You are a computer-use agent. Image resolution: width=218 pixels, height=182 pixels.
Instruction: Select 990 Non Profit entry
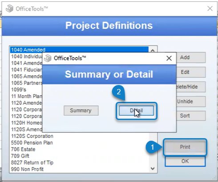click(x=27, y=169)
